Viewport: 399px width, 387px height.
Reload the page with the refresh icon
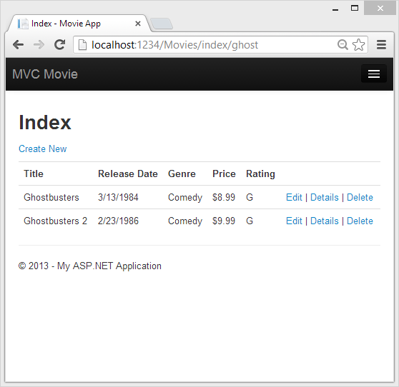click(60, 45)
